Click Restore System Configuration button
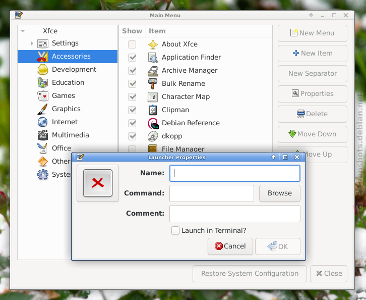This screenshot has height=300, width=366. click(250, 274)
